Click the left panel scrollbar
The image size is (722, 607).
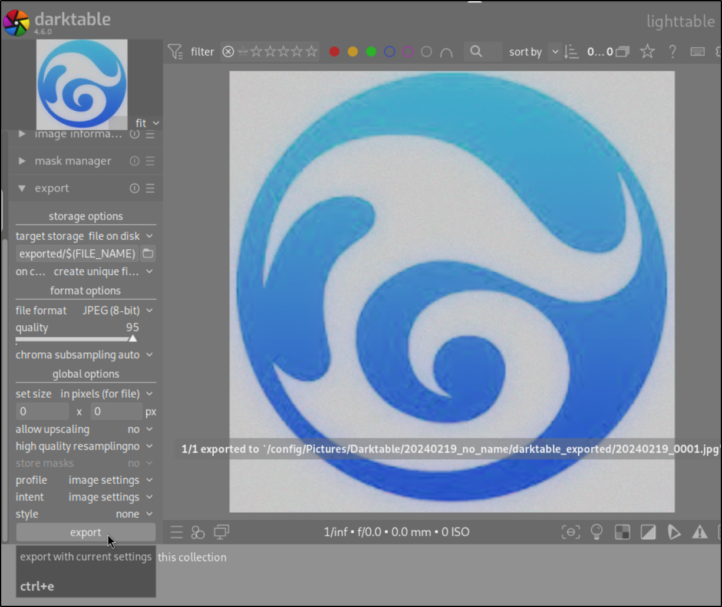tap(5, 389)
